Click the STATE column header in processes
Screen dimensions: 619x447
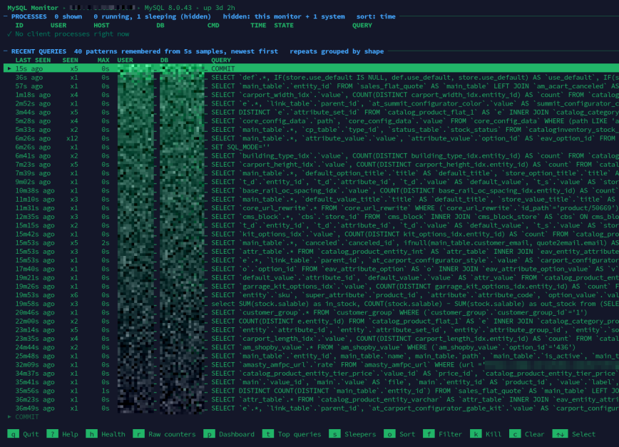(283, 25)
